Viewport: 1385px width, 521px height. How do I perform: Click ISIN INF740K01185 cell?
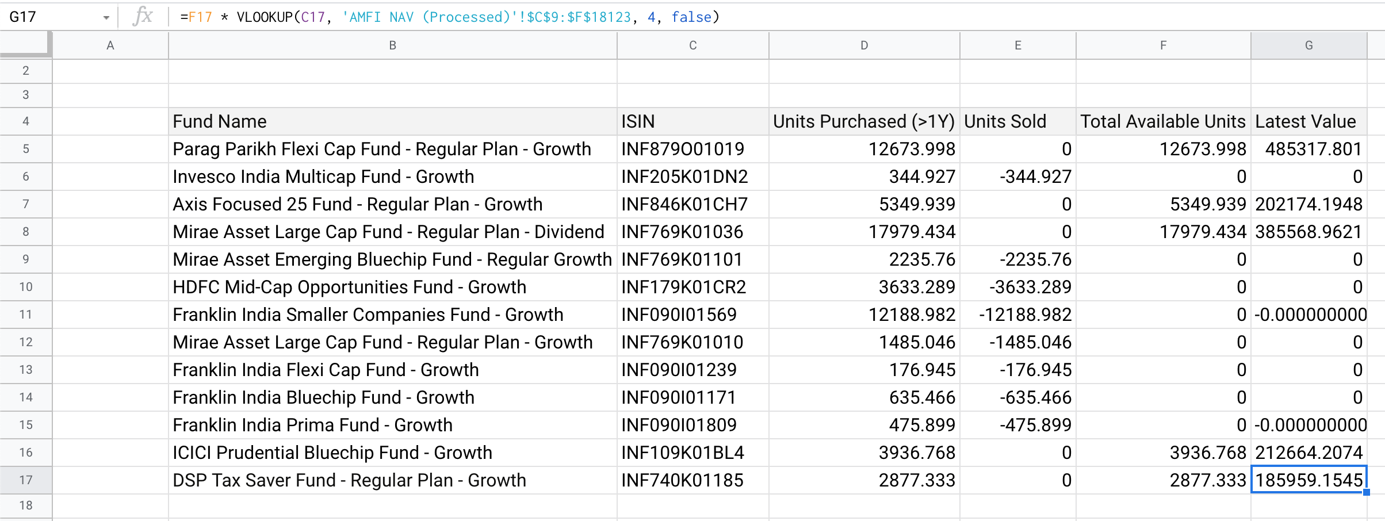pos(693,480)
